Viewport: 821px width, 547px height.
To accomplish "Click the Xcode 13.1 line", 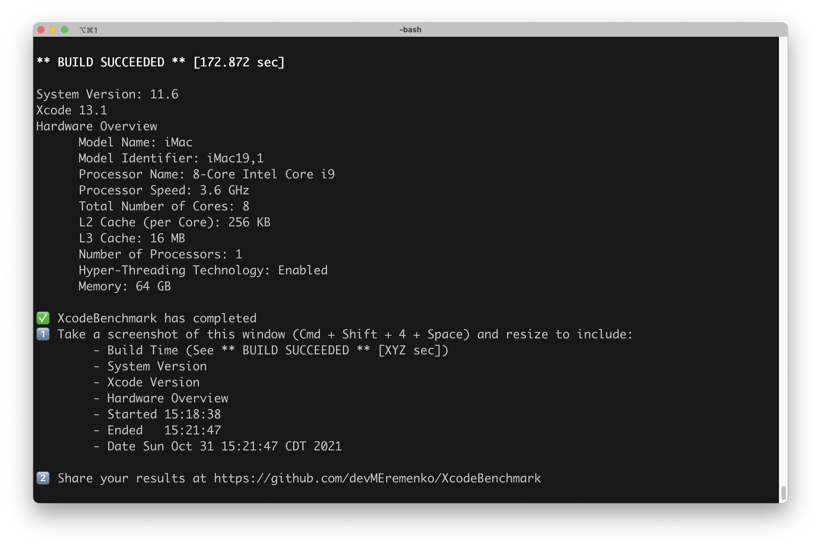I will [x=71, y=110].
